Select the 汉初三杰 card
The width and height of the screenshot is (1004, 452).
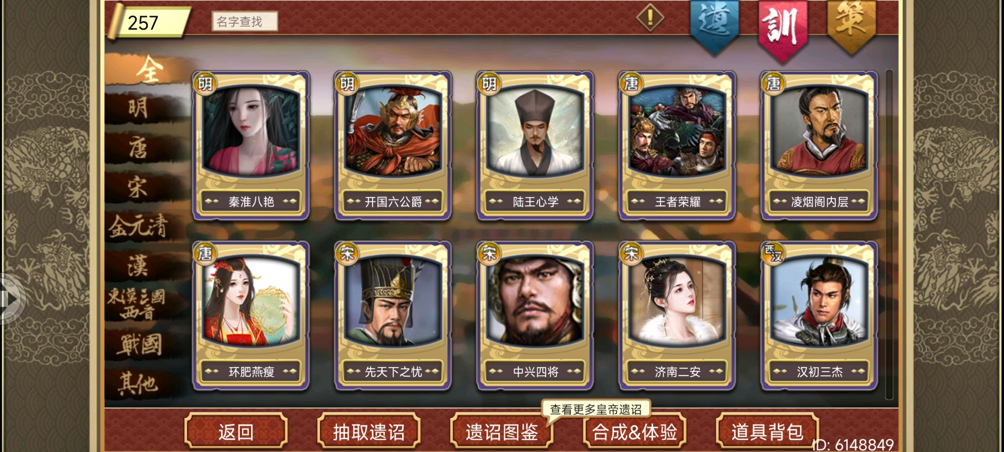(x=819, y=316)
